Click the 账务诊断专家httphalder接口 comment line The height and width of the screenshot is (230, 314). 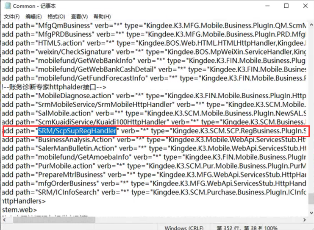(54, 87)
